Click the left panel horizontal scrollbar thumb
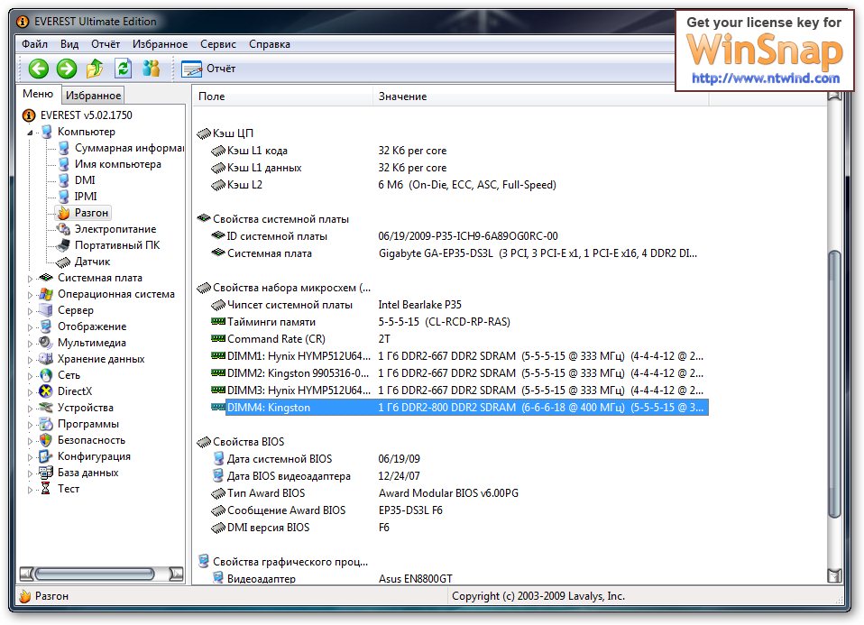Viewport: 864px width, 625px height. coord(95,574)
